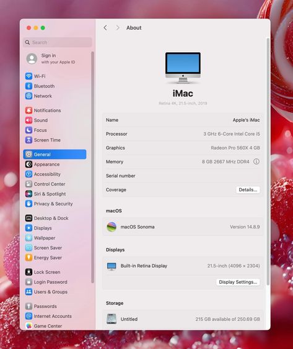This screenshot has height=349, width=293.
Task: Select the Wallpaper label in sidebar
Action: pos(45,238)
